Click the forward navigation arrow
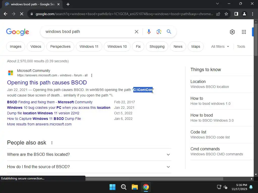 point(14,14)
